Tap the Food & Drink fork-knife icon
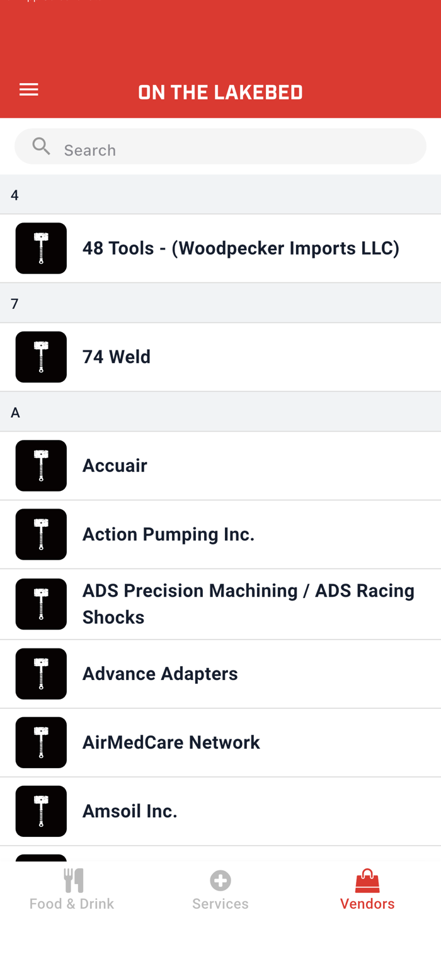The height and width of the screenshot is (956, 441). click(73, 880)
